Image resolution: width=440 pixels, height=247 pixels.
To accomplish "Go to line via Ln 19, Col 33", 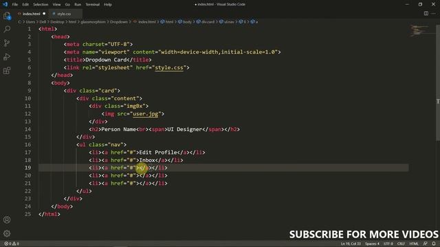I will tap(351, 244).
